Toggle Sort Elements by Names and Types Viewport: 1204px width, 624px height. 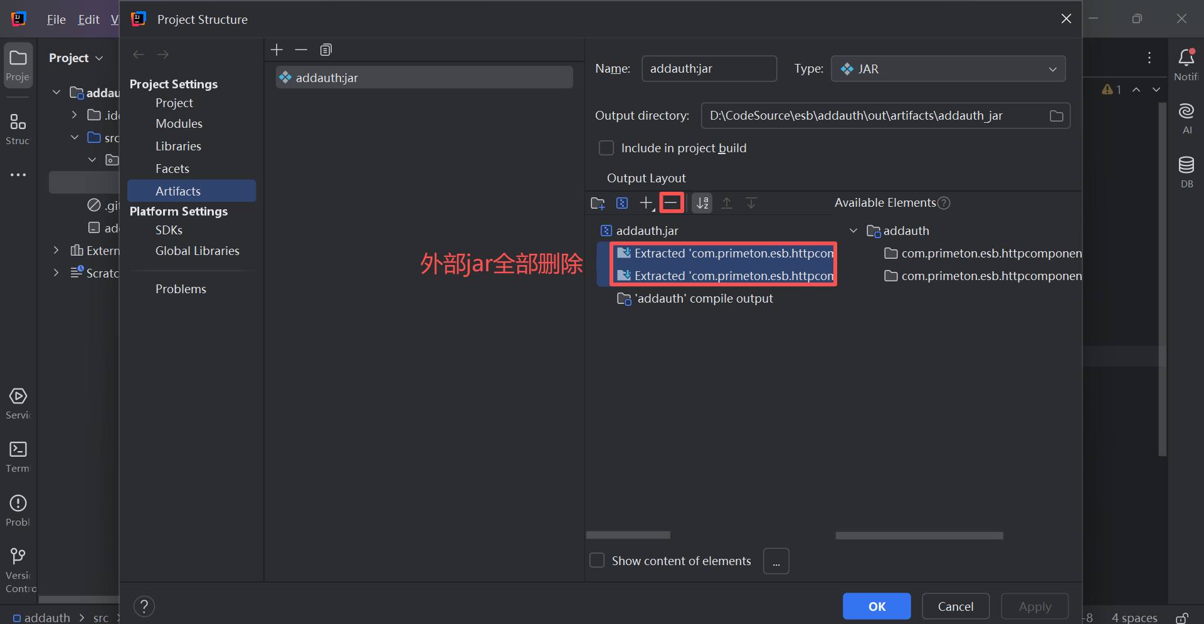[x=702, y=203]
